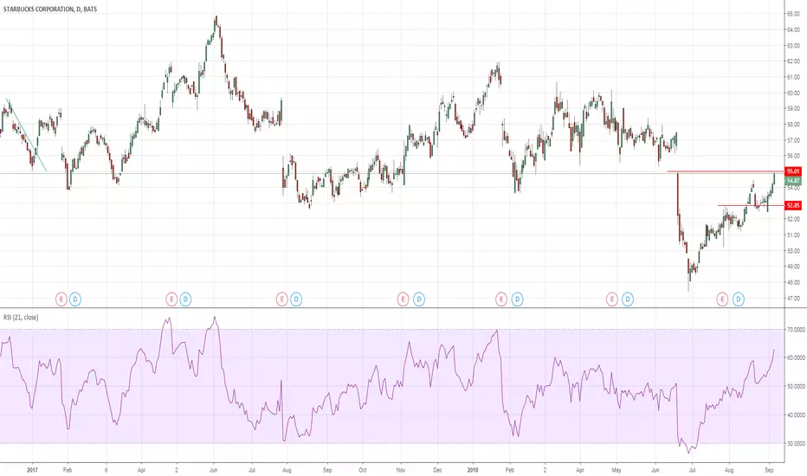Click the 60.00 price axis value
The height and width of the screenshot is (476, 807).
click(793, 93)
